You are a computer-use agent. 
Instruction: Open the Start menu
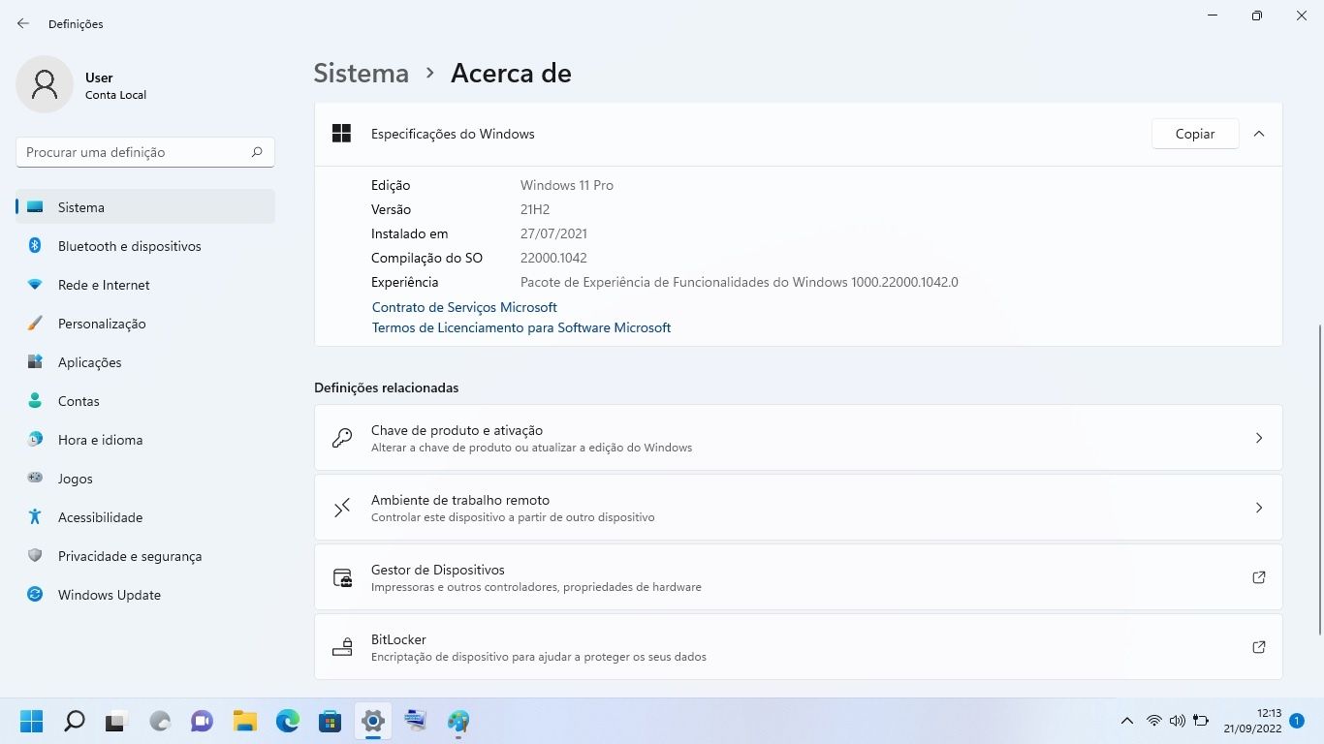[32, 721]
